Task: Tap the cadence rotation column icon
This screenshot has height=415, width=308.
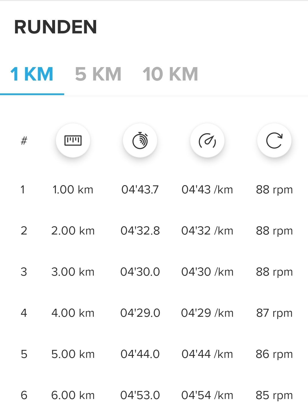Action: (x=274, y=141)
